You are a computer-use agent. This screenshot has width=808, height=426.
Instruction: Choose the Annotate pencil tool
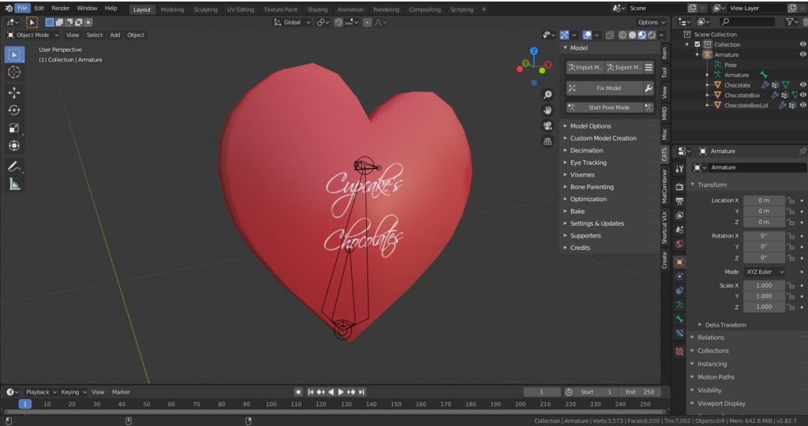click(x=14, y=166)
